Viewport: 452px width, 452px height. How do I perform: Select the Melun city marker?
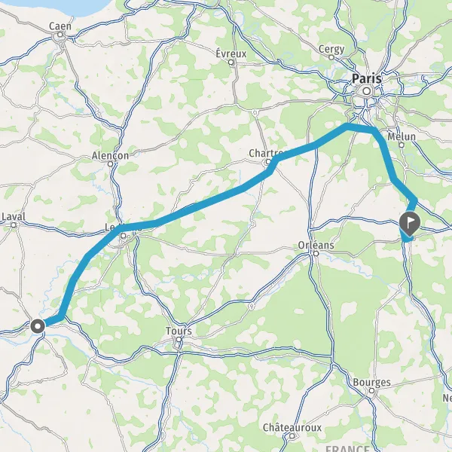point(402,145)
